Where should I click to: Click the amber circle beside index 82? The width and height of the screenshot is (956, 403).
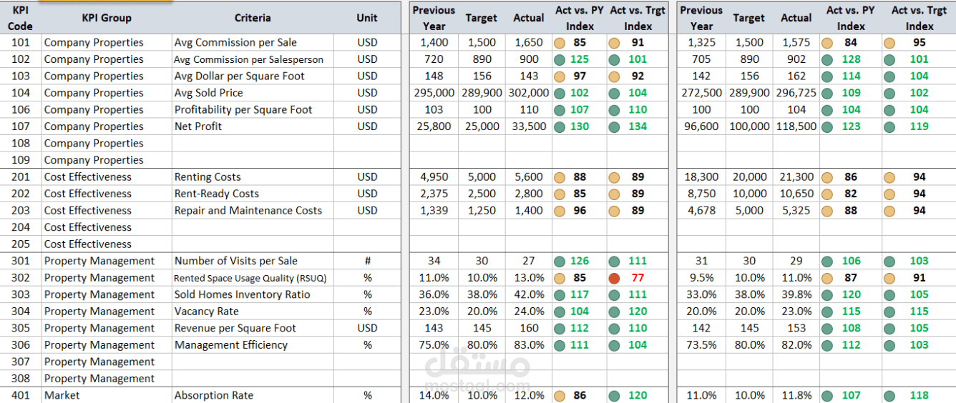coord(827,194)
